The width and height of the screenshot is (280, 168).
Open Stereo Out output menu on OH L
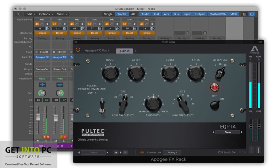[x=42, y=69]
